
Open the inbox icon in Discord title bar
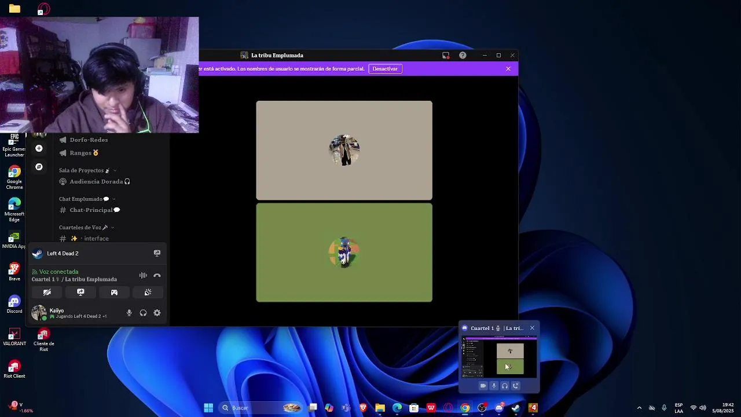point(446,55)
